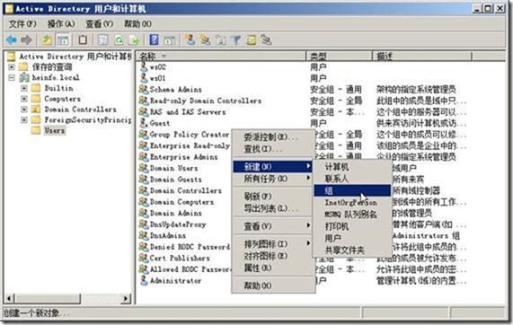This screenshot has width=513, height=325.
Task: Open the 查看(V) menu in menu bar
Action: [100, 24]
